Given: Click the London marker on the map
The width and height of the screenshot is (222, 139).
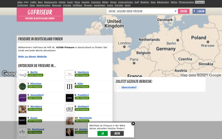Looking at the screenshot, I should point(124,47).
